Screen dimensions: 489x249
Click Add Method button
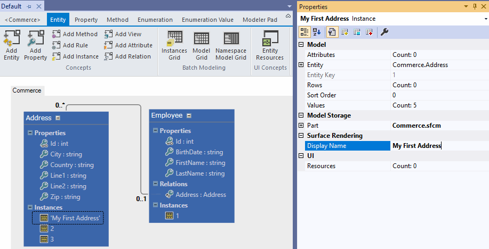point(75,34)
